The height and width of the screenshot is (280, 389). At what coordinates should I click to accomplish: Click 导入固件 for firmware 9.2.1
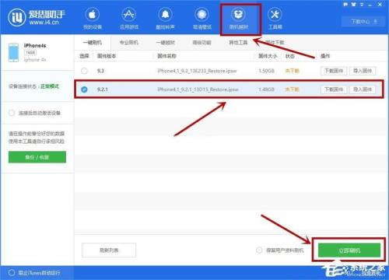coord(363,89)
